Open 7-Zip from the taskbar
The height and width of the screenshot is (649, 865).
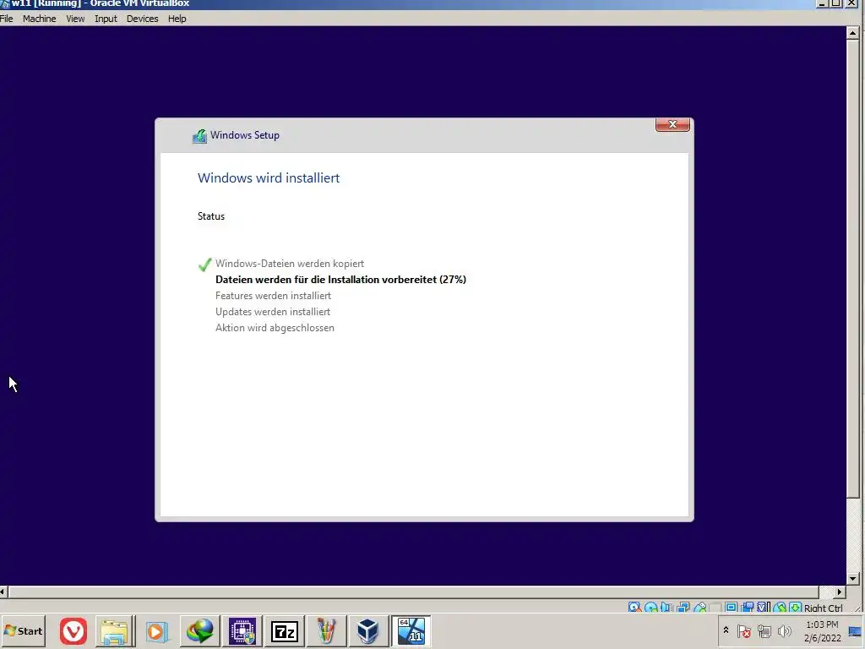pos(285,630)
